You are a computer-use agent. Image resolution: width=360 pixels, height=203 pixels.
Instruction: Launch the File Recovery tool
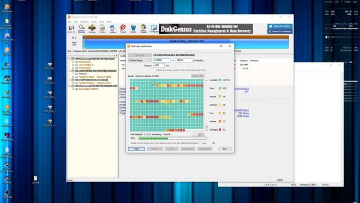pyautogui.click(x=92, y=29)
